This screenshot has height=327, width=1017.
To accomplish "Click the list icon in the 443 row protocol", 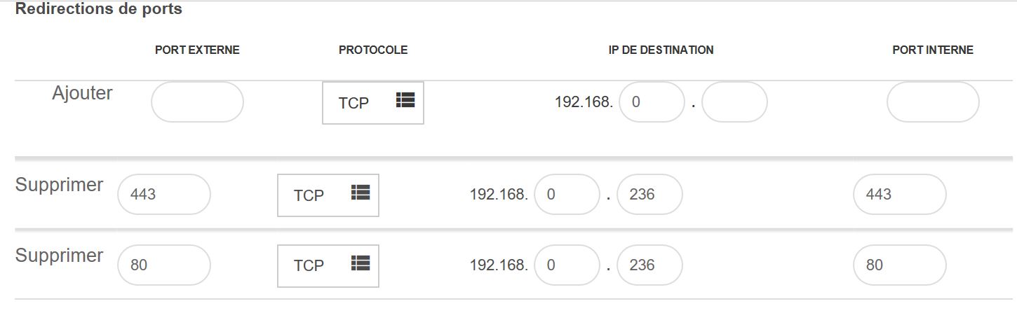I will coord(361,193).
